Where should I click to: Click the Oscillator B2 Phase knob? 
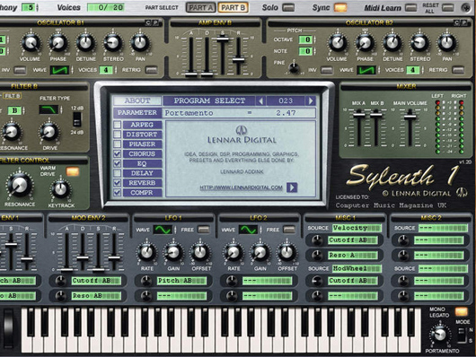coord(365,43)
